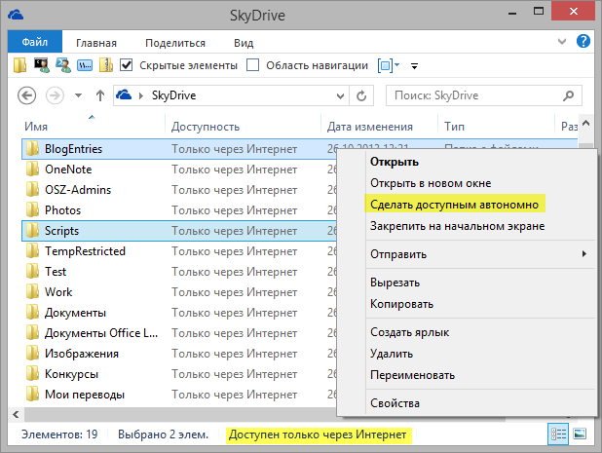Open the 'Главная' ribbon tab
The image size is (602, 453).
[x=96, y=43]
